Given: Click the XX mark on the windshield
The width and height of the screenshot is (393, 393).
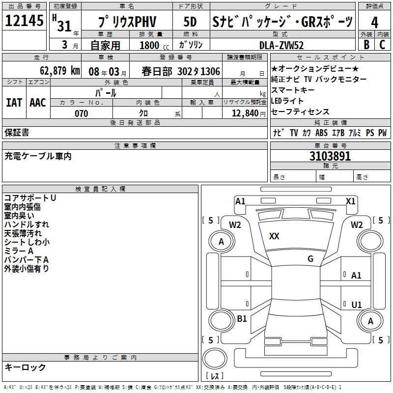Looking at the screenshot, I should (x=274, y=236).
